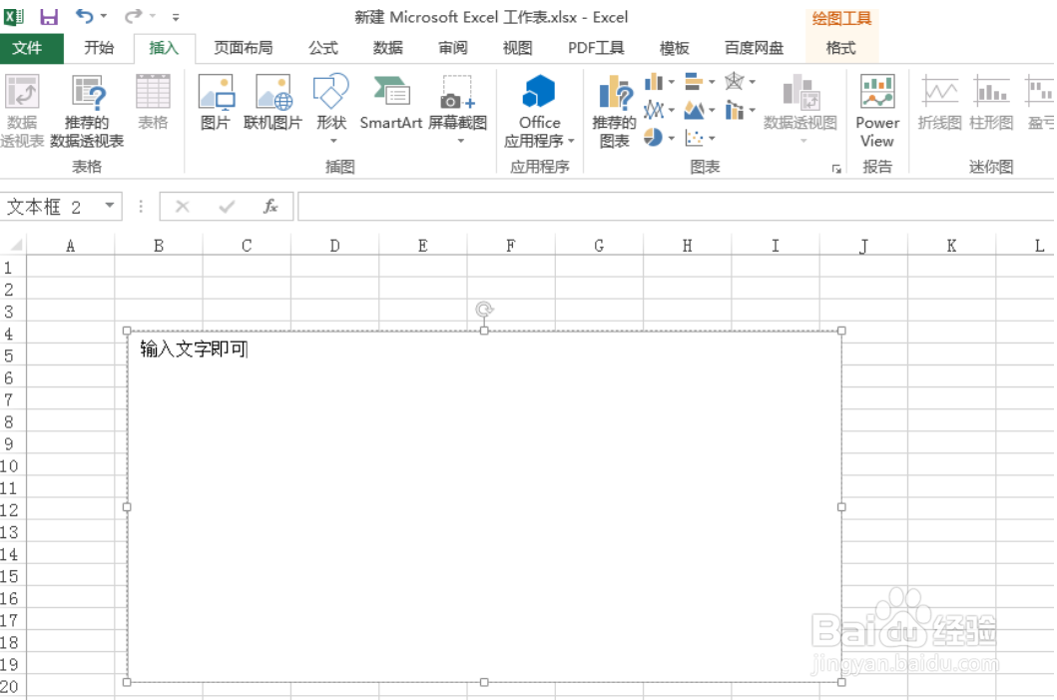Image resolution: width=1057 pixels, height=700 pixels.
Task: Insert a SmartArt graphic
Action: [x=389, y=100]
